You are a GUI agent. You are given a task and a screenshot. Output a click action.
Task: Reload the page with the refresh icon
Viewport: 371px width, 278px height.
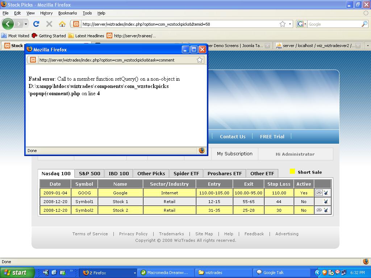36,24
